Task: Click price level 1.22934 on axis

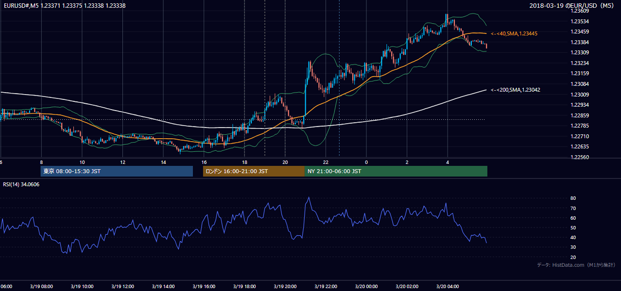Action: (x=580, y=105)
